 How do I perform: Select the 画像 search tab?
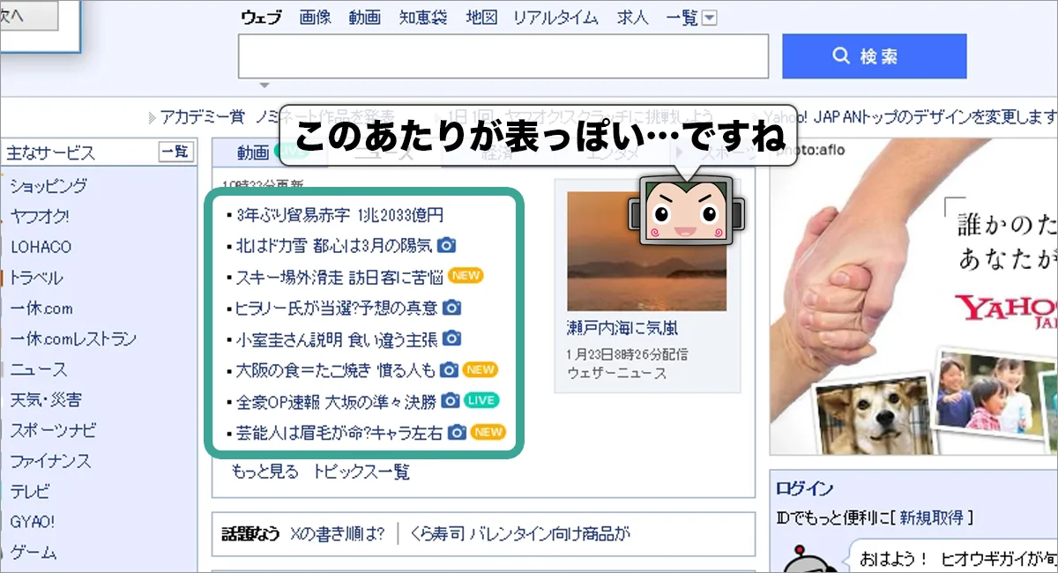click(316, 17)
